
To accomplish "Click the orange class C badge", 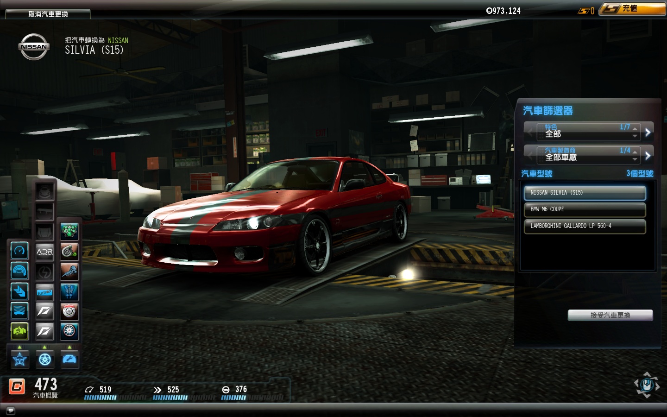I will (17, 386).
